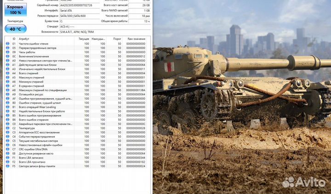Screen dimensions: 331x194
Task: Click the status dot for В среднем стираний
Action: (x=8, y=86)
